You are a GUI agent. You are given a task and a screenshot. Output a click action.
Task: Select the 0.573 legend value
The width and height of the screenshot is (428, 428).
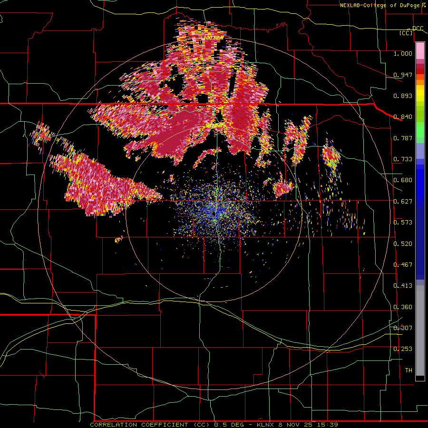coord(403,223)
